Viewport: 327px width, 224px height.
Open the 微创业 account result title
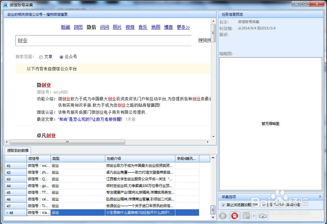click(x=44, y=85)
